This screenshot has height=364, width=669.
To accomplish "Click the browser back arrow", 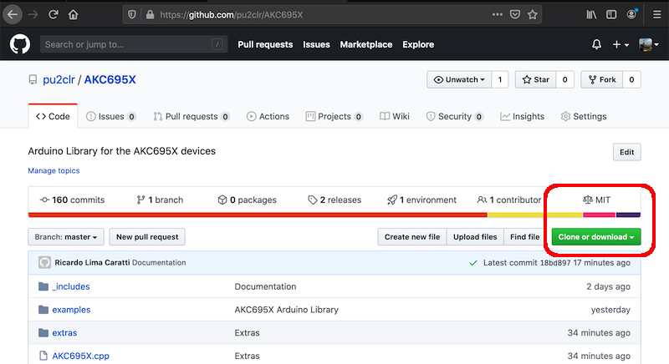I will [13, 15].
